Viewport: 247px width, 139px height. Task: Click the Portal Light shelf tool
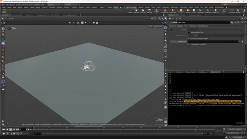(x=208, y=11)
